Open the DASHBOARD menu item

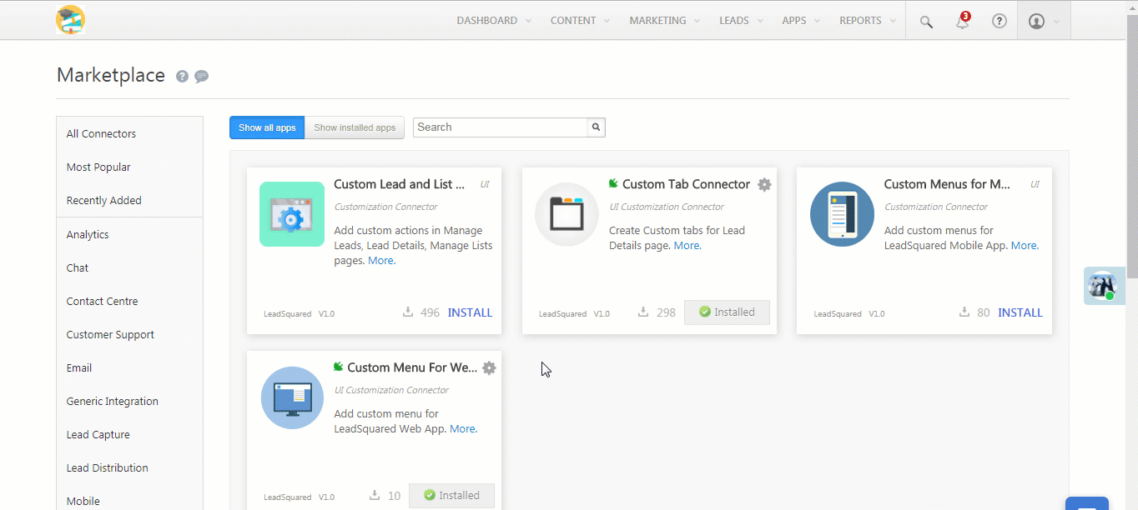(x=487, y=20)
